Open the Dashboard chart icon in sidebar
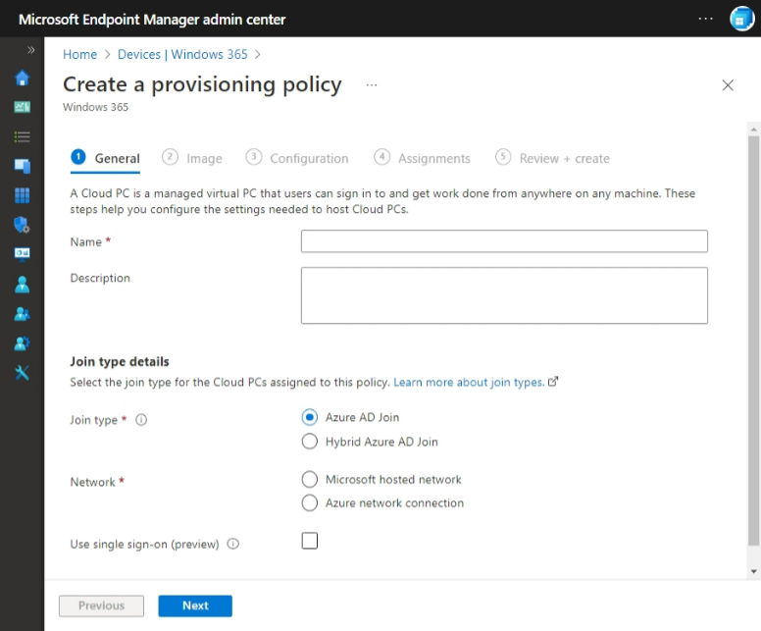This screenshot has height=631, width=761. (22, 107)
